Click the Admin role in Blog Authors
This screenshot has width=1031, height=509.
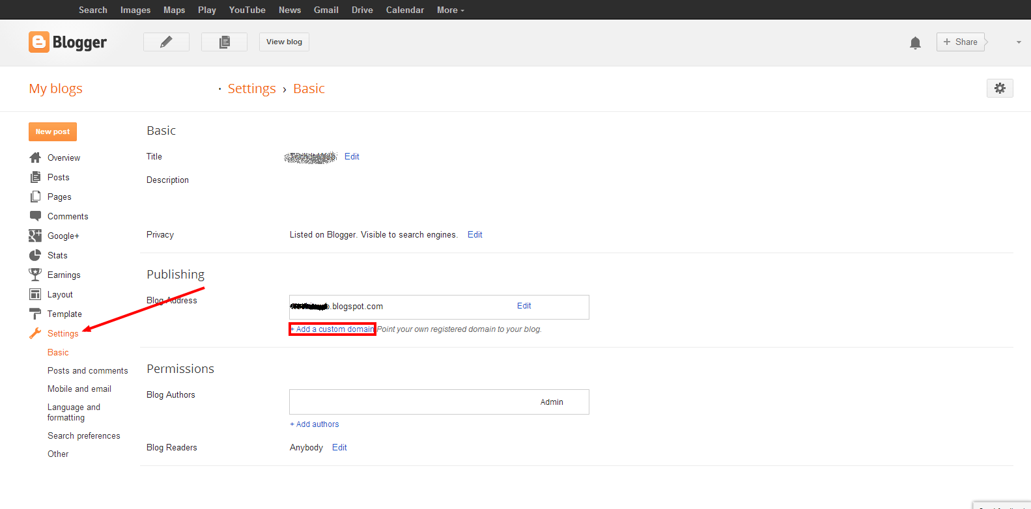[x=552, y=402]
